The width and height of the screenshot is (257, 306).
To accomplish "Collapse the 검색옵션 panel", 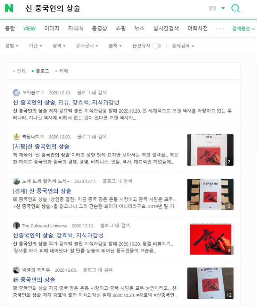I will pos(243,29).
